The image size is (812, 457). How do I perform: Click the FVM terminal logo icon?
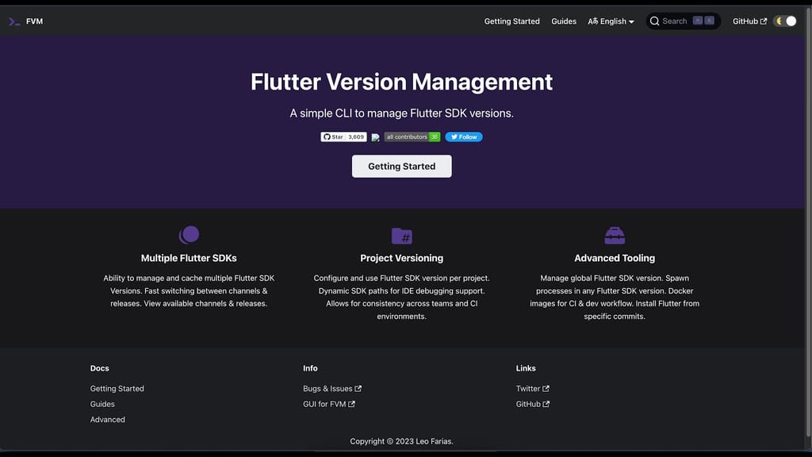tap(13, 21)
